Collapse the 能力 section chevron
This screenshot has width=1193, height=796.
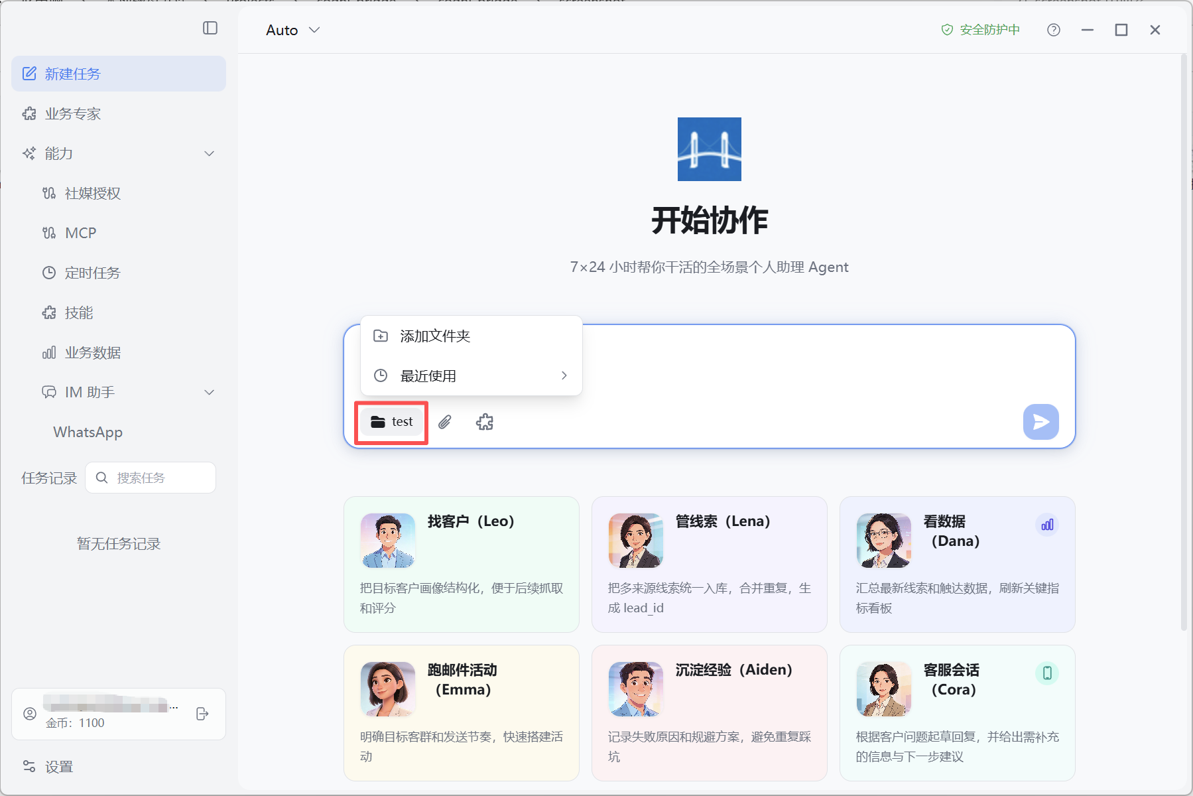(x=210, y=154)
